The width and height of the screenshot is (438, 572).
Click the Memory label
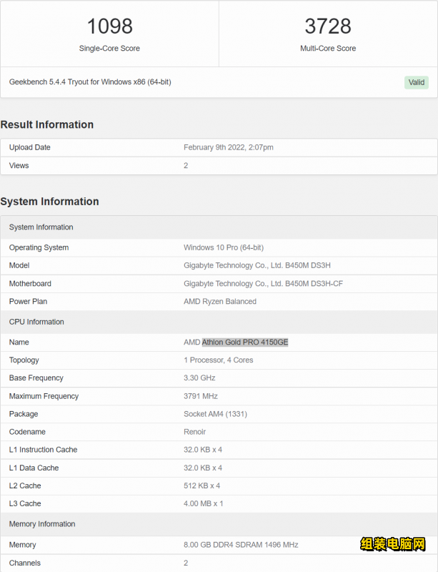(x=23, y=545)
